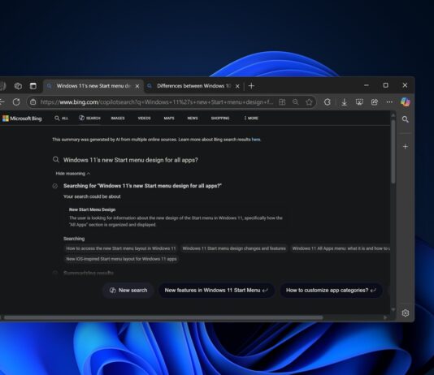Select the IMAGES category
Image resolution: width=434 pixels, height=375 pixels.
[118, 119]
